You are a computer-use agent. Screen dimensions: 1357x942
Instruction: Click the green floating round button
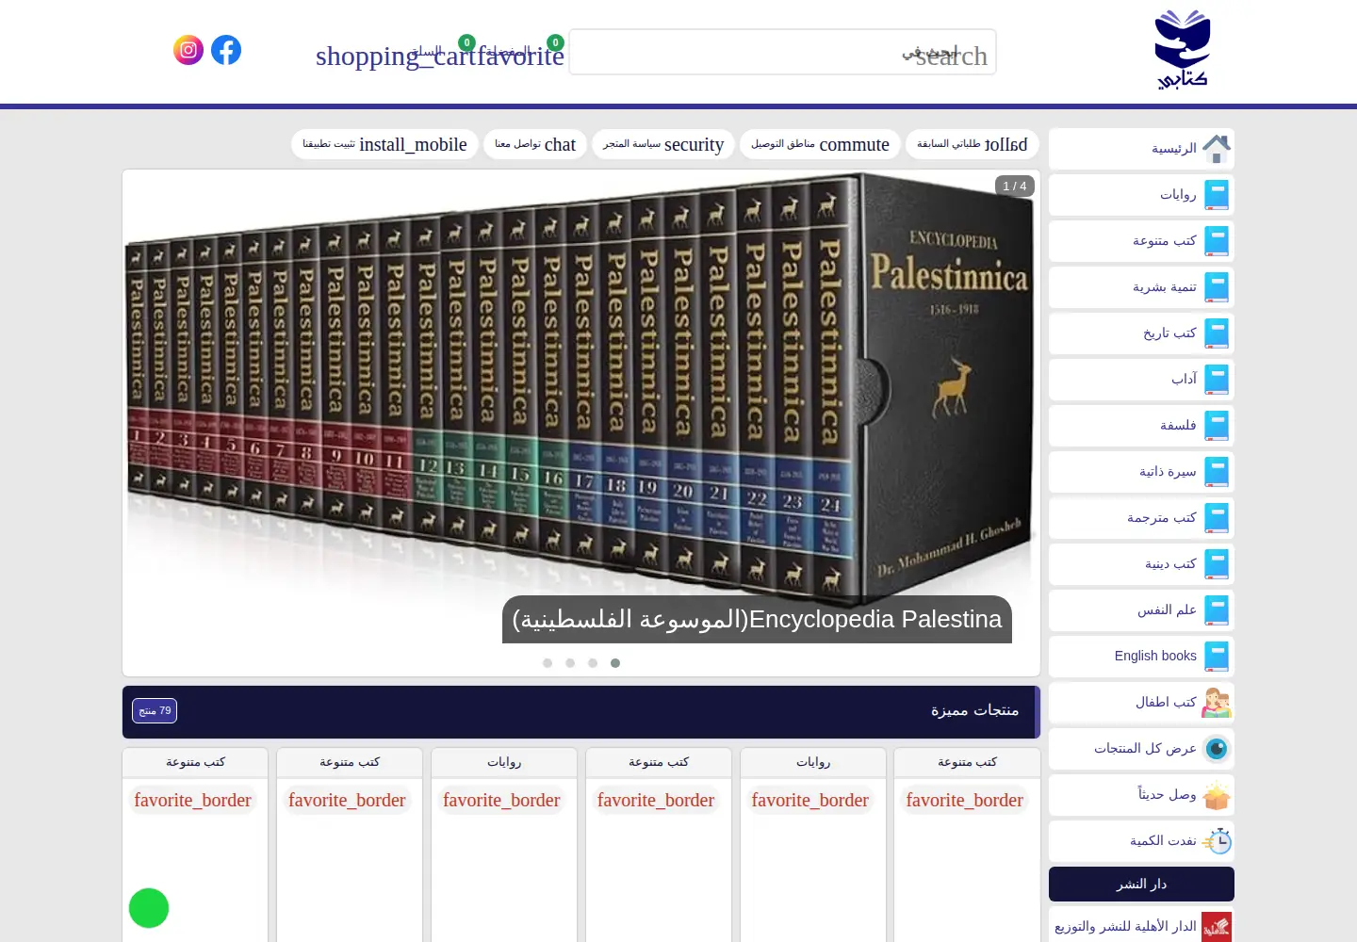149,908
